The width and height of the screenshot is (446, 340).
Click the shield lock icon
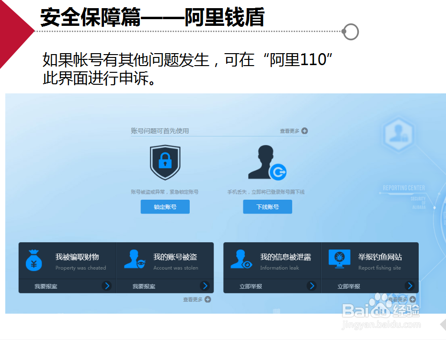(165, 162)
